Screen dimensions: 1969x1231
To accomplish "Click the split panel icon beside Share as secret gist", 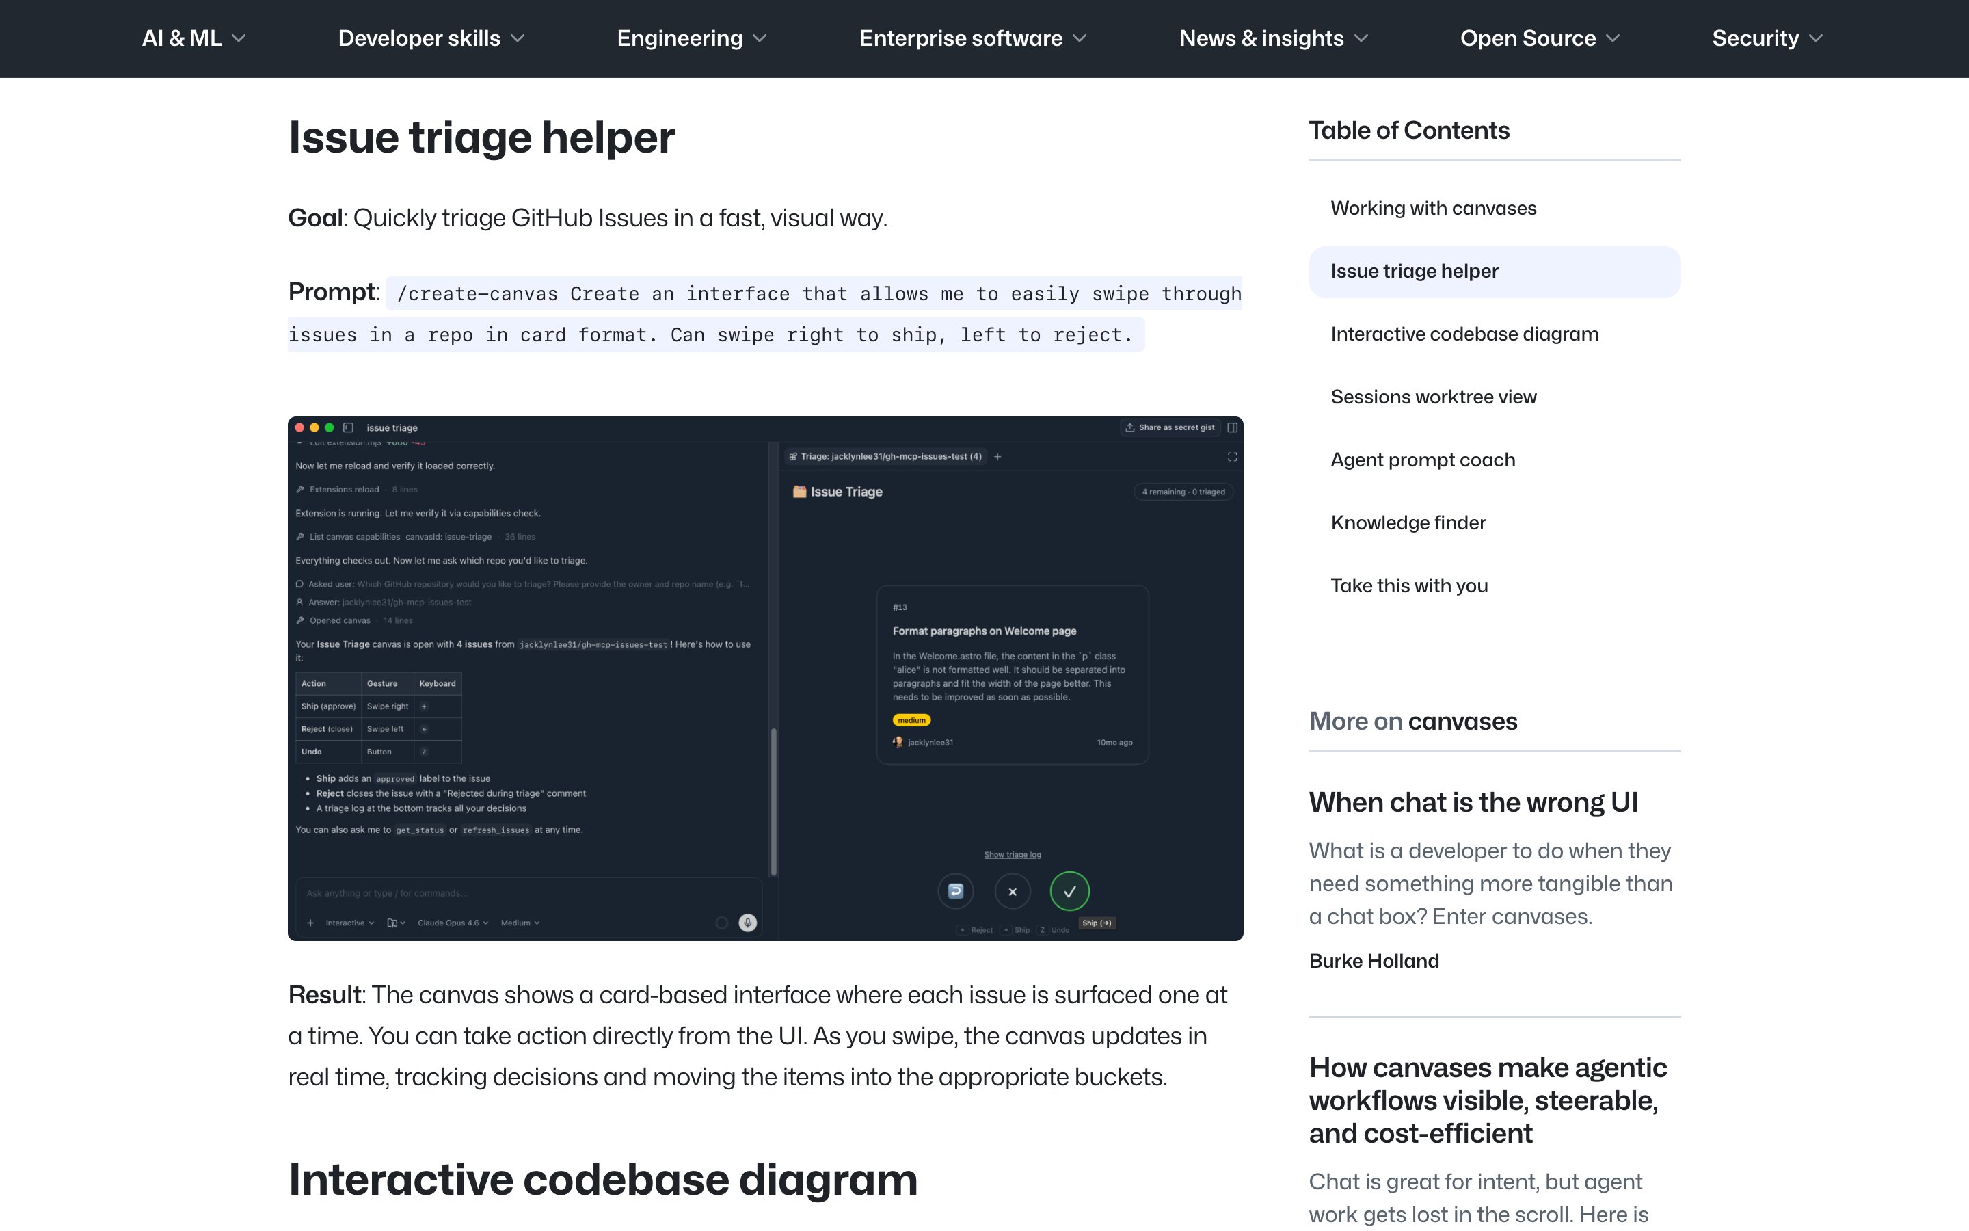I will coord(1232,427).
